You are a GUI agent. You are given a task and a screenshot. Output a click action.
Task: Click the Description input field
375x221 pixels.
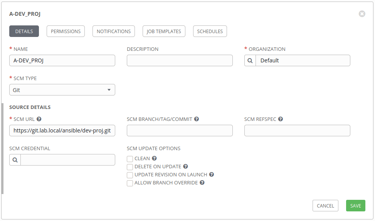point(180,60)
